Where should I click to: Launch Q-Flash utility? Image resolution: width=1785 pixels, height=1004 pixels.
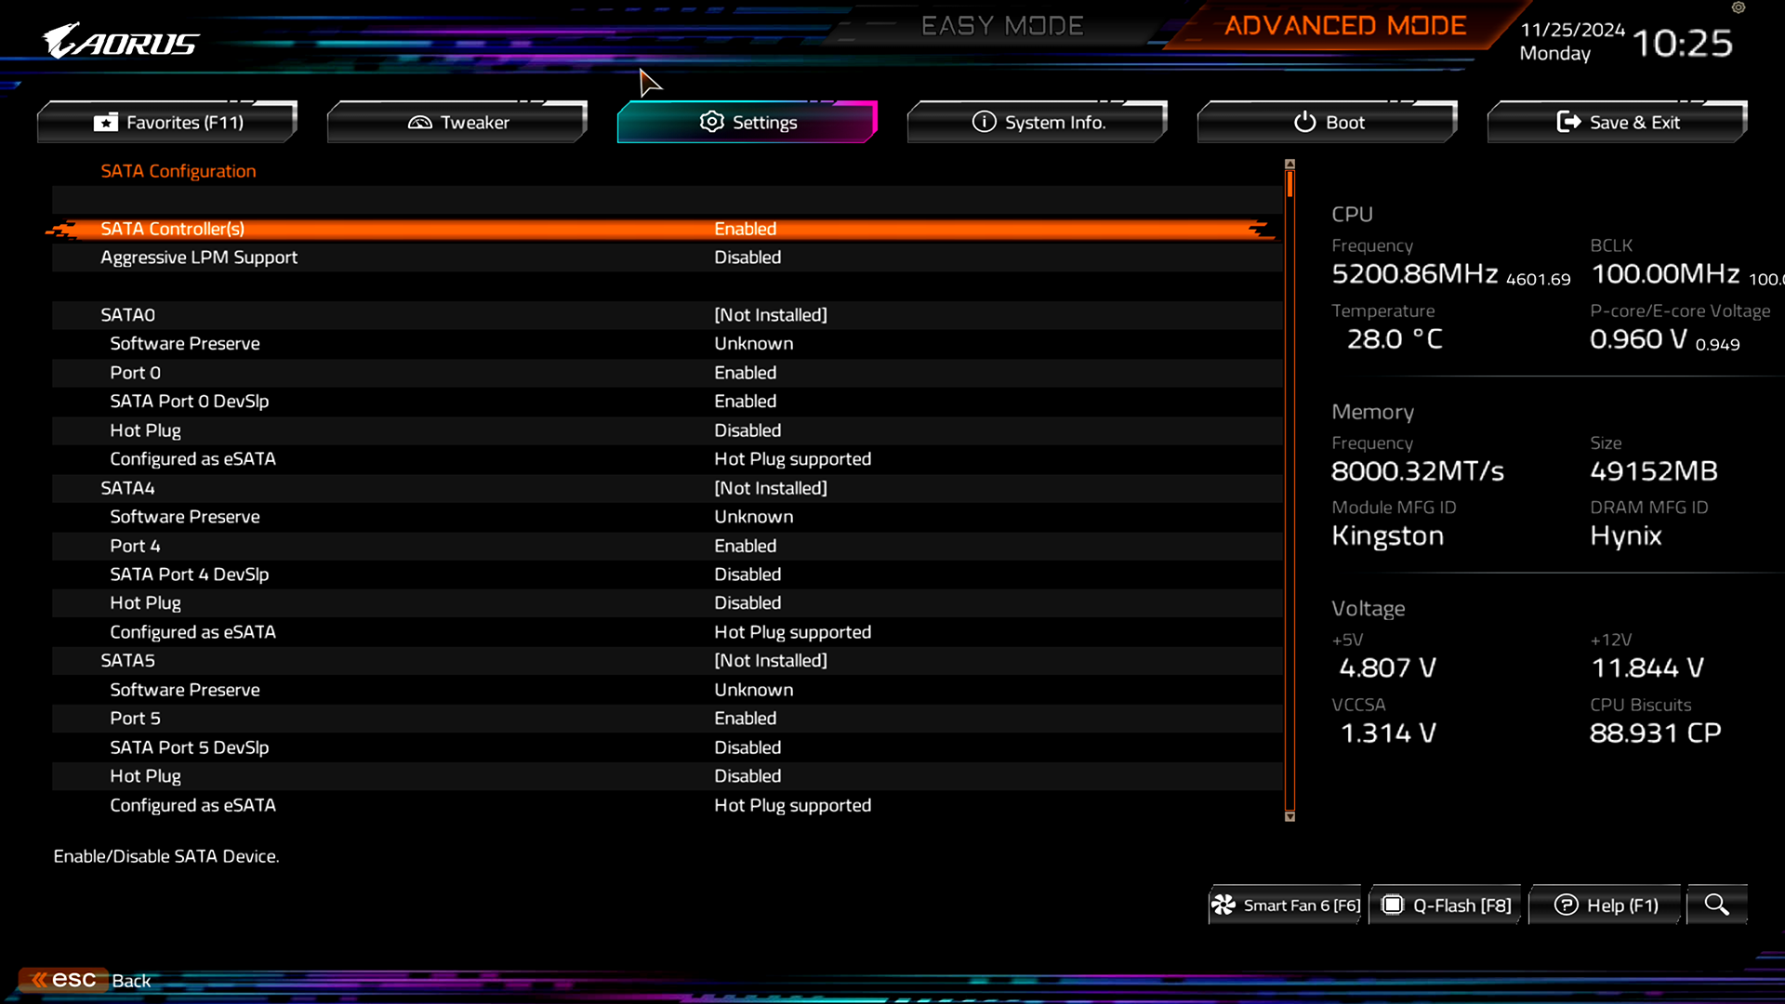click(x=1447, y=906)
